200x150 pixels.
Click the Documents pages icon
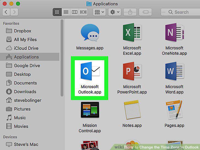[9, 83]
